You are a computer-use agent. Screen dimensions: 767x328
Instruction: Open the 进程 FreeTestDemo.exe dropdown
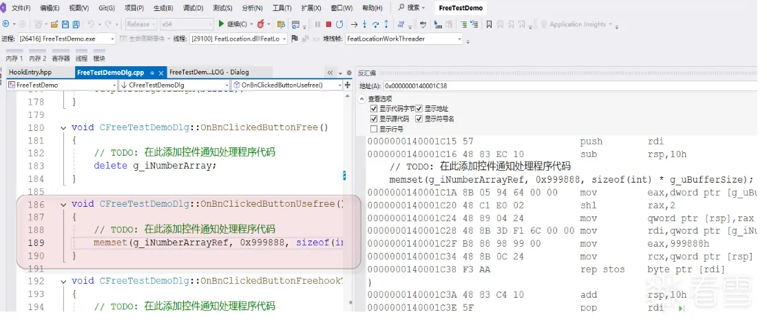(112, 39)
